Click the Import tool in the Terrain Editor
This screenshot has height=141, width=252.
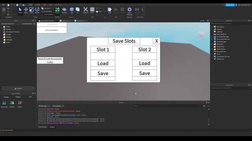pos(12,104)
